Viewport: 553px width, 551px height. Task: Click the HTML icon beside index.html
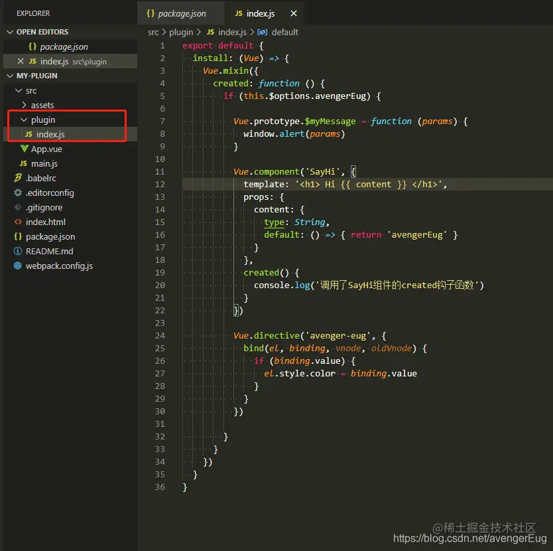pyautogui.click(x=18, y=222)
